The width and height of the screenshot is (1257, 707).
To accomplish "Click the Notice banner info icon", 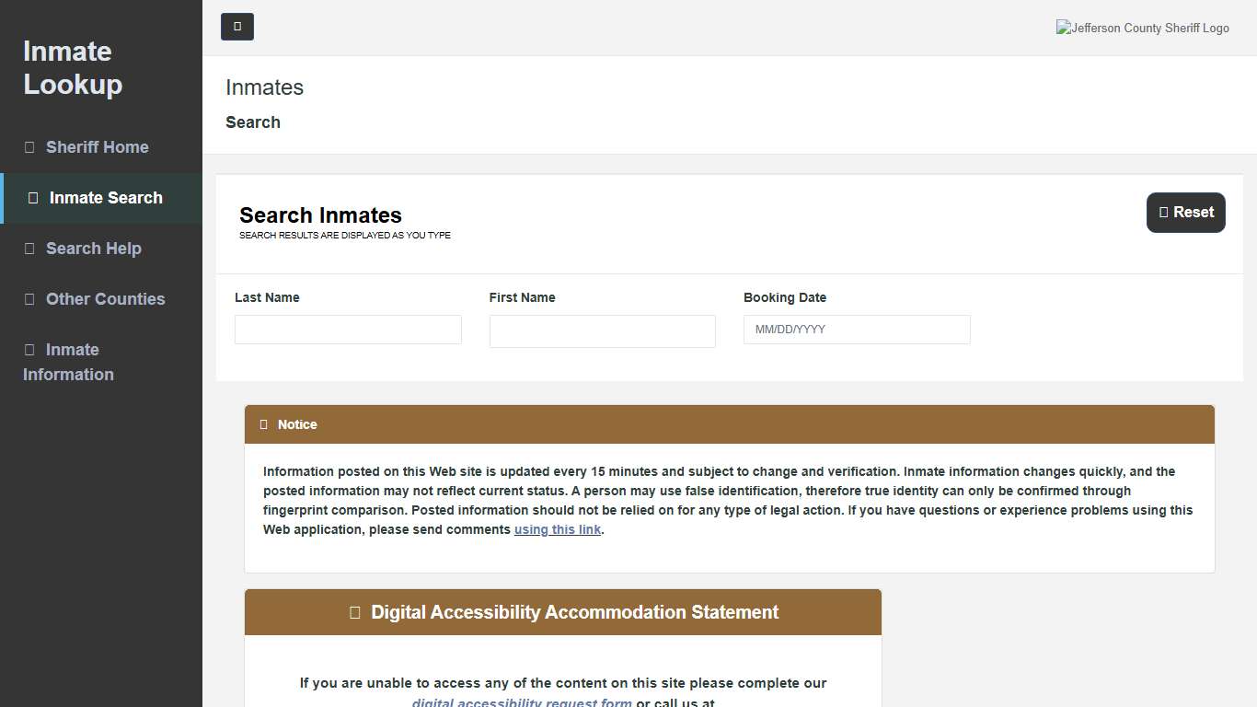I will [262, 423].
